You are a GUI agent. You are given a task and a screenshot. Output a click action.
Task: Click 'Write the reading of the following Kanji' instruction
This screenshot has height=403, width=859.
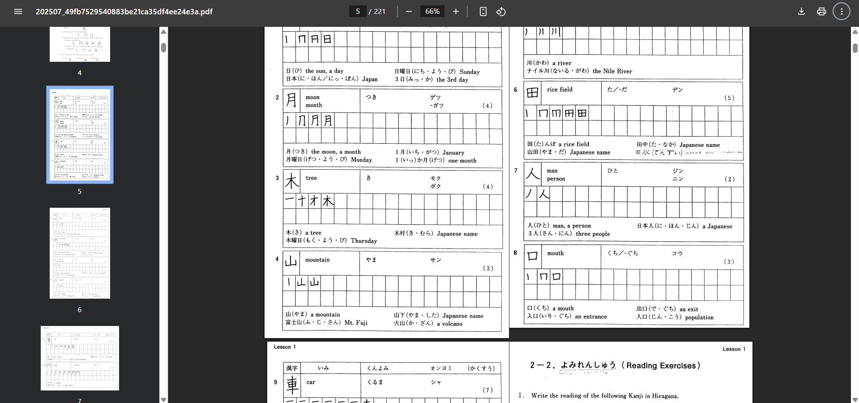[x=604, y=396]
